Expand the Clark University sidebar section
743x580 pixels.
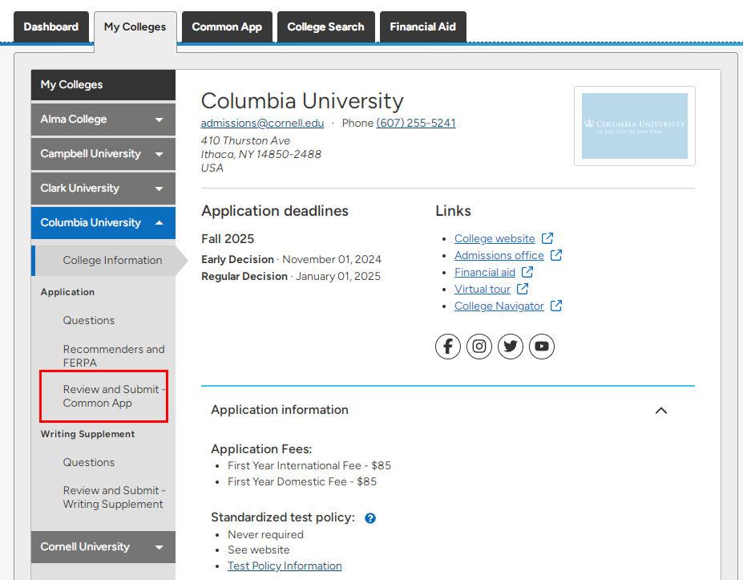click(x=103, y=189)
